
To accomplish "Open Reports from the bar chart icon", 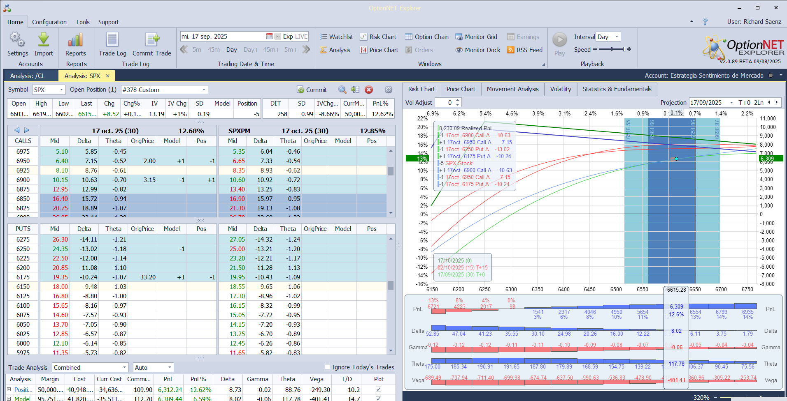I will [x=76, y=40].
